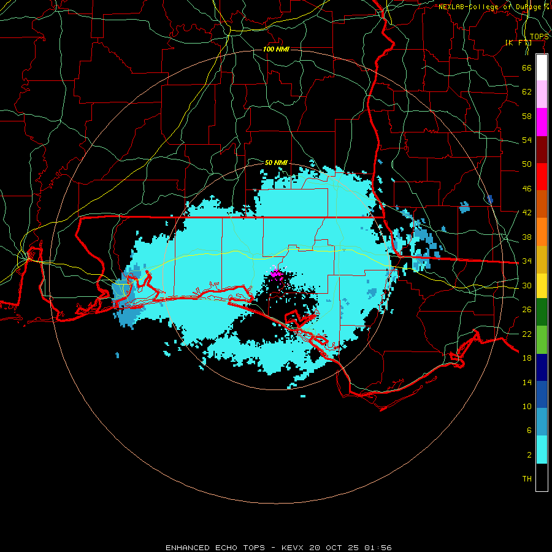This screenshot has width=552, height=552.
Task: Click the legend value "6"
Action: (529, 431)
